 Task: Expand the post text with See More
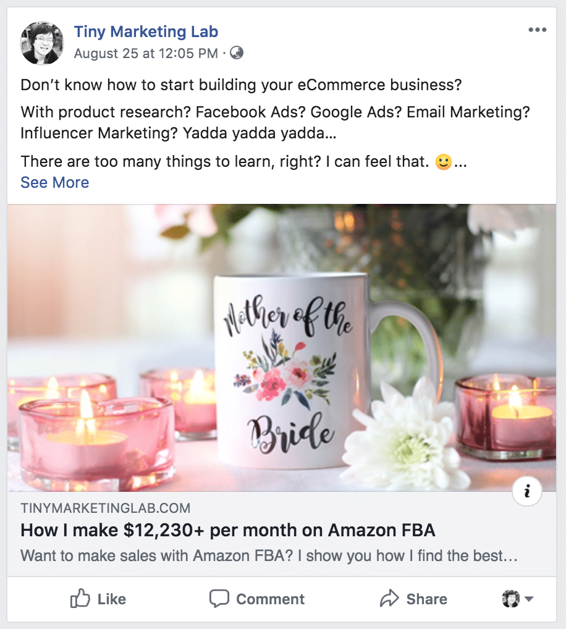55,182
